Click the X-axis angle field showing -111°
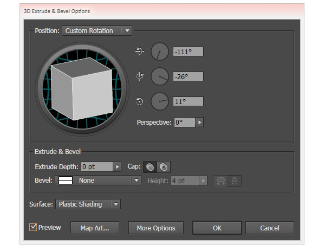 coord(187,52)
